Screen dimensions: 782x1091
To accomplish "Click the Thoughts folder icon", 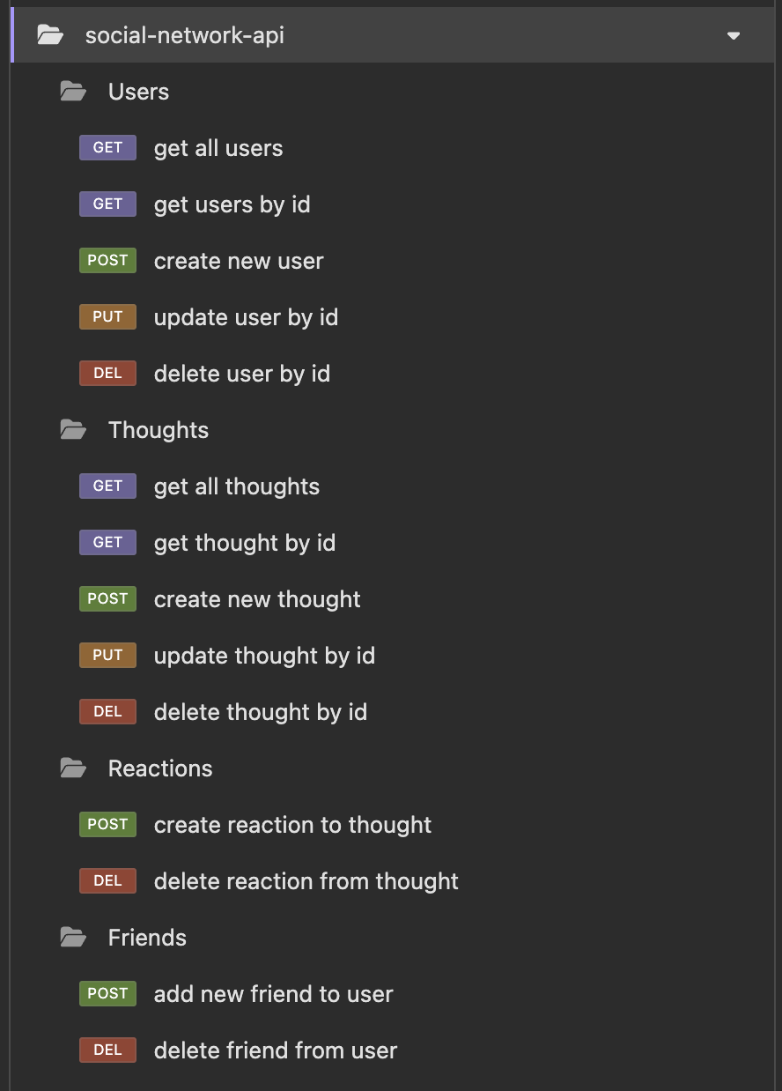I will pos(73,430).
